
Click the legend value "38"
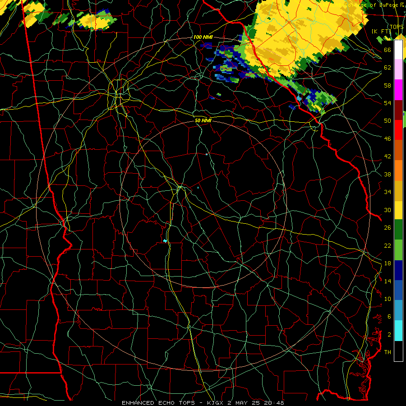click(388, 175)
